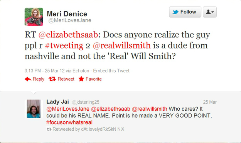Open the #tweeting hashtag
This screenshot has height=143, width=241.
point(64,45)
